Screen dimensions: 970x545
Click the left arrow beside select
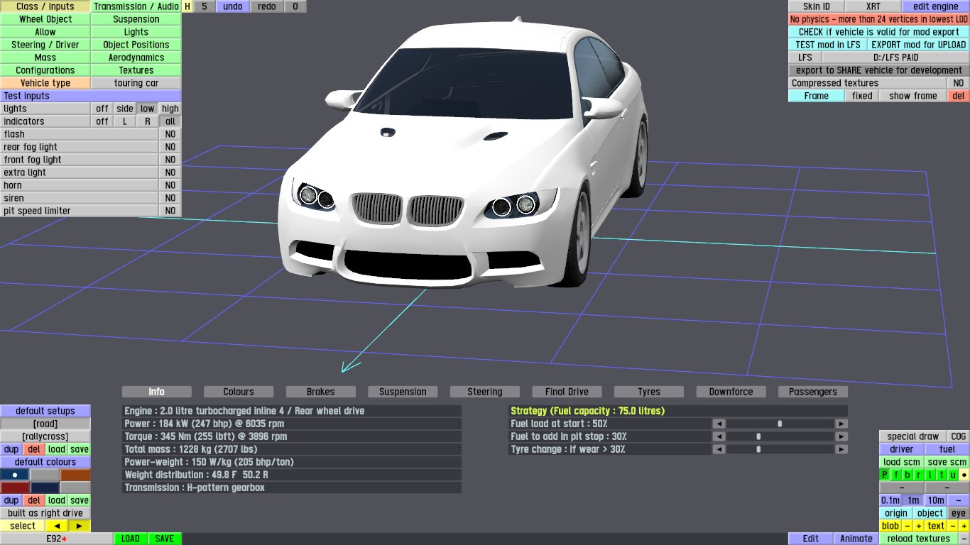coord(57,526)
